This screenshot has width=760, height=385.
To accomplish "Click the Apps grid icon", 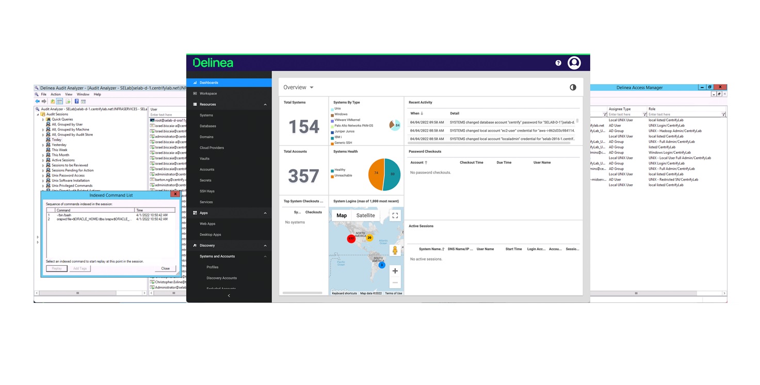I will 195,213.
